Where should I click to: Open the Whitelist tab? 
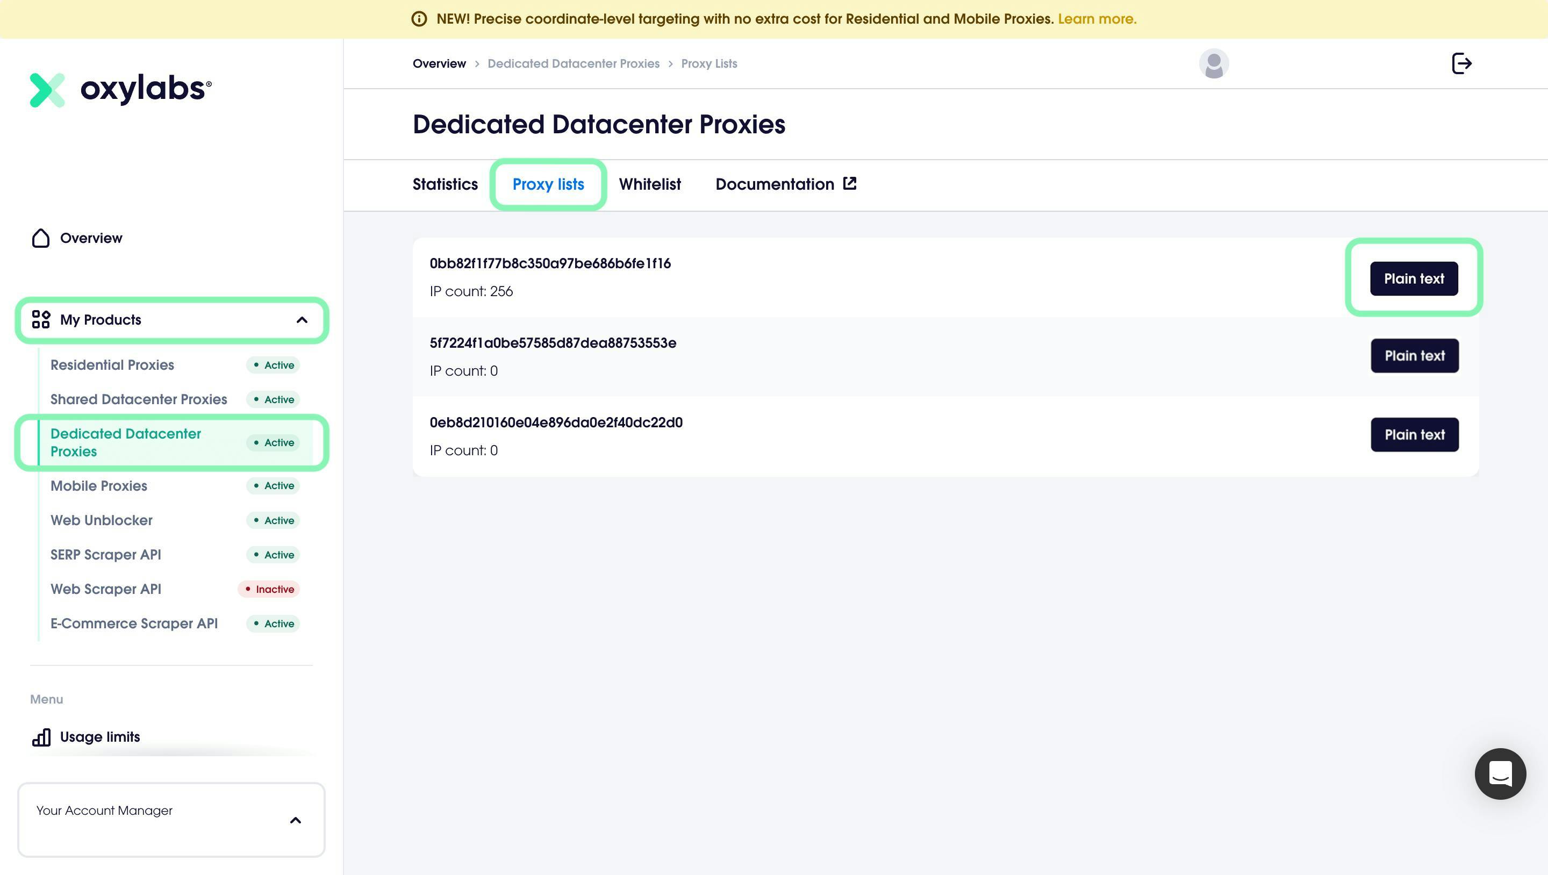pyautogui.click(x=650, y=184)
